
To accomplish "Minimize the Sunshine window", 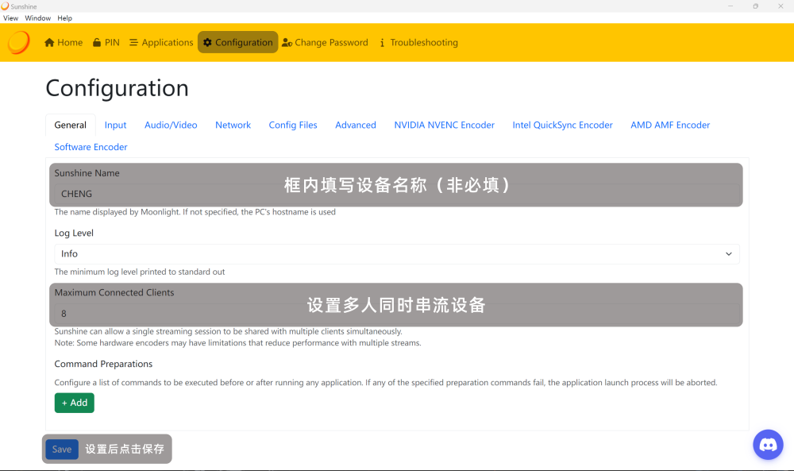I will pos(730,6).
